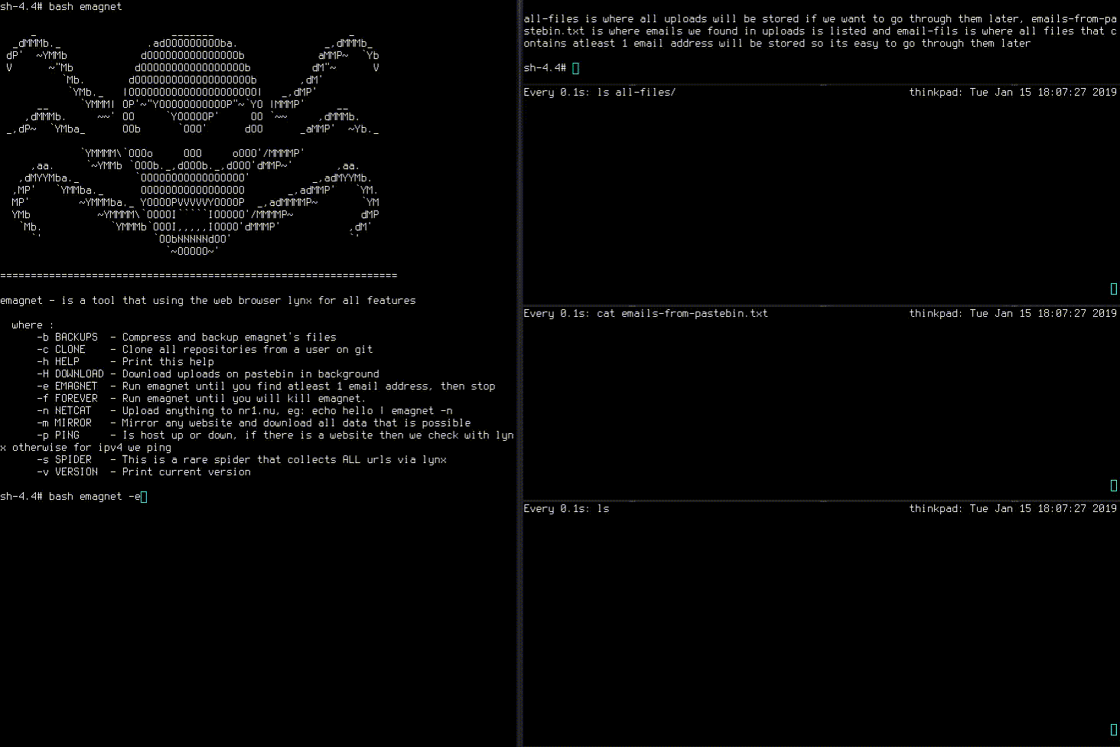The height and width of the screenshot is (747, 1120).
Task: Select the '-s SPIDER' option flag
Action: (64, 460)
